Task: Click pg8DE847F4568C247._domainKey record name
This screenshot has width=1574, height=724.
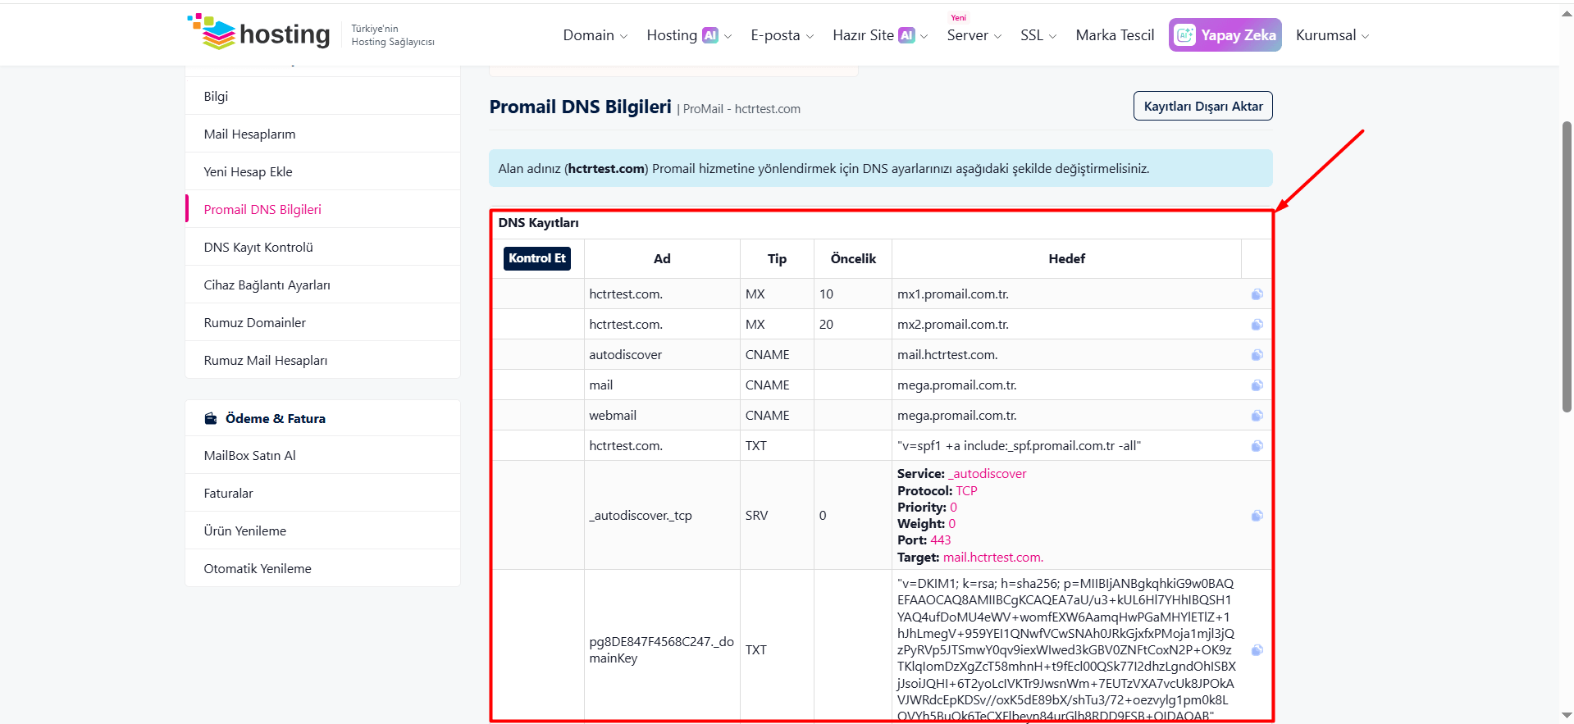Action: coord(661,650)
